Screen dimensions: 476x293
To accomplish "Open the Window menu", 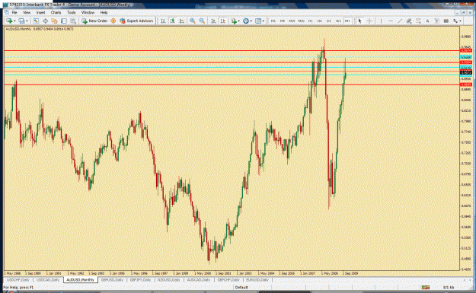I will pyautogui.click(x=88, y=12).
